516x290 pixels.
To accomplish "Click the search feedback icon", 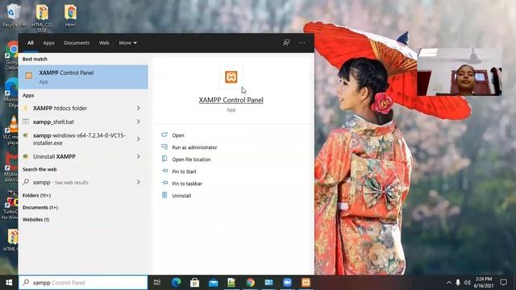I will 286,43.
